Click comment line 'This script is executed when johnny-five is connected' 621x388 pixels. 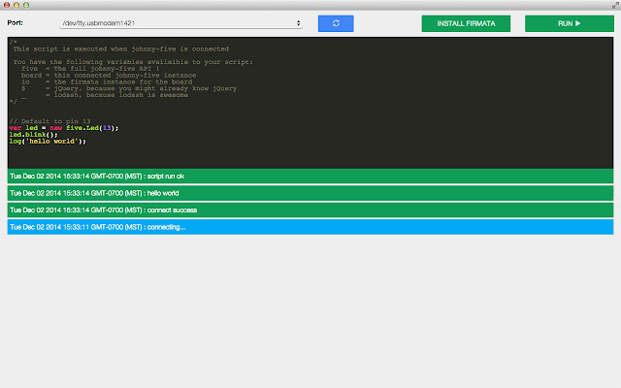(120, 48)
